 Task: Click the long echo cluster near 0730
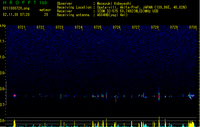click(x=191, y=96)
